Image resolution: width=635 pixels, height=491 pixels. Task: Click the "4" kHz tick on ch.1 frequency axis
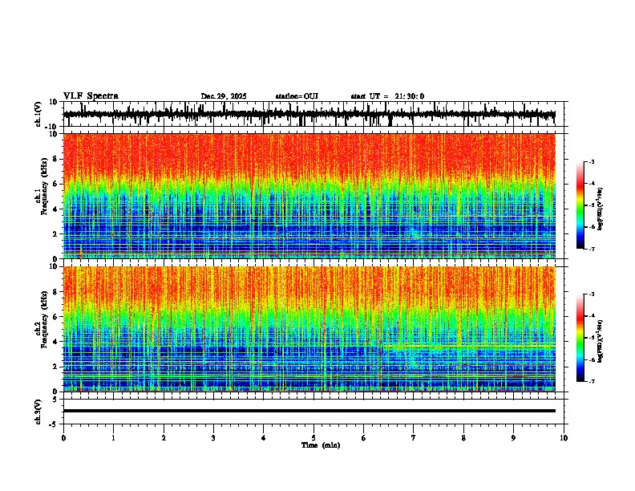tap(55, 209)
